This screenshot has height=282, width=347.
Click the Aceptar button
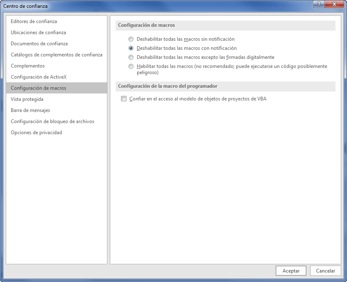click(x=291, y=271)
